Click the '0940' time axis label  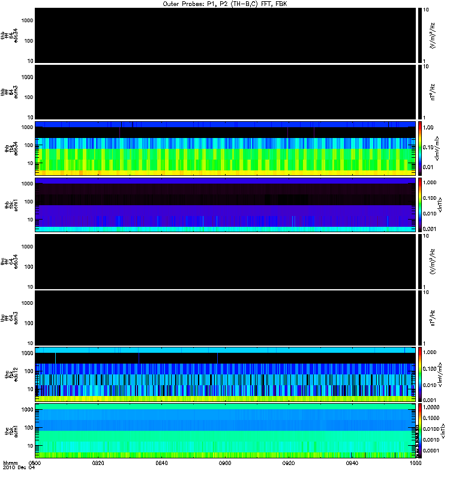point(352,463)
